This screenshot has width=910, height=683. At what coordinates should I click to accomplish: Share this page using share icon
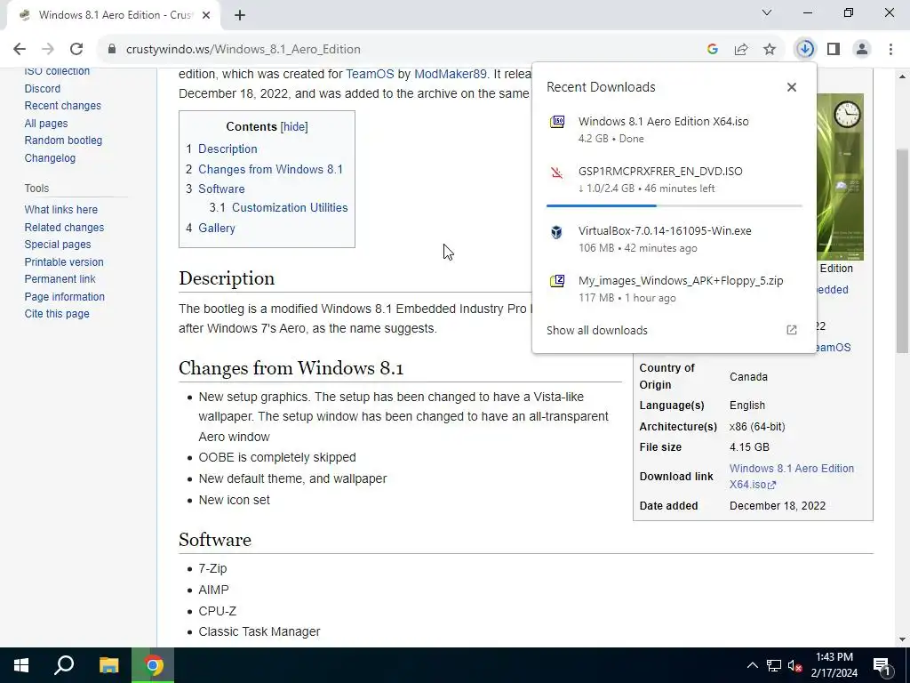click(x=741, y=50)
